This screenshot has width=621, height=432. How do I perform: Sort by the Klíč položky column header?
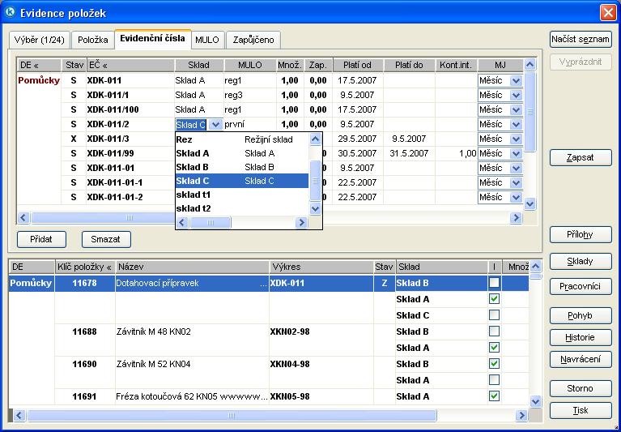(x=85, y=267)
